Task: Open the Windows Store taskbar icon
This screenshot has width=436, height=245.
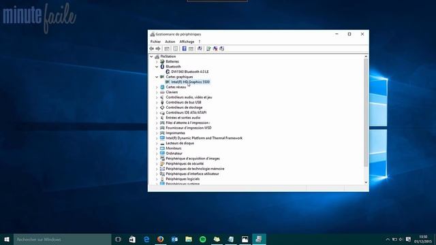Action: (x=132, y=239)
